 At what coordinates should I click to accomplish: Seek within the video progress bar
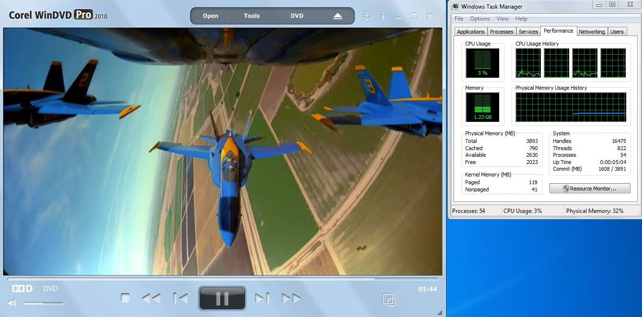[x=223, y=279]
